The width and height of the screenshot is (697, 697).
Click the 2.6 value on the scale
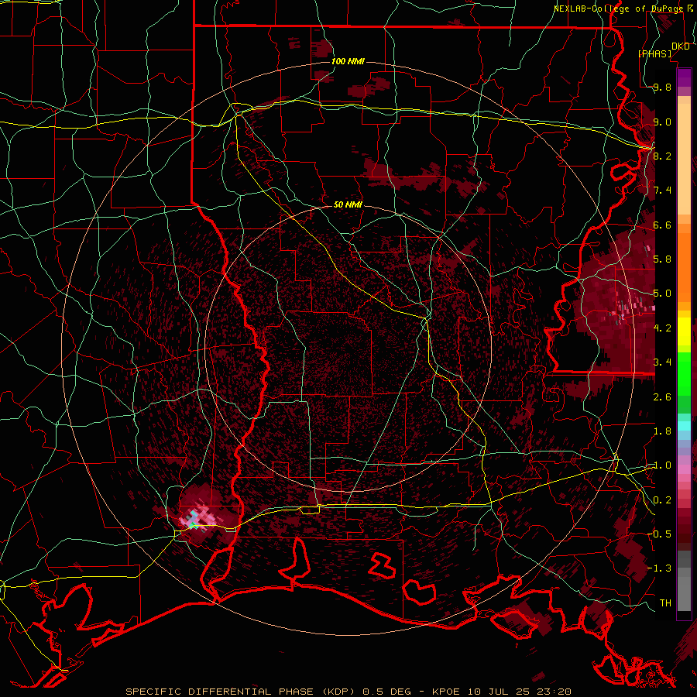662,397
